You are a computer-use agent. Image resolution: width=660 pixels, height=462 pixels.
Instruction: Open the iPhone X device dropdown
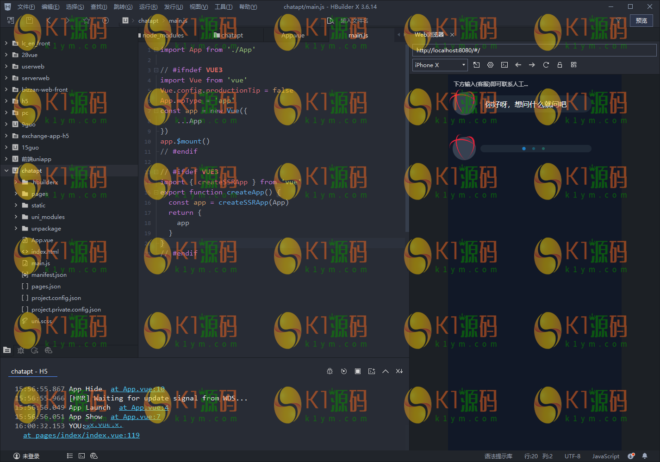click(x=440, y=65)
